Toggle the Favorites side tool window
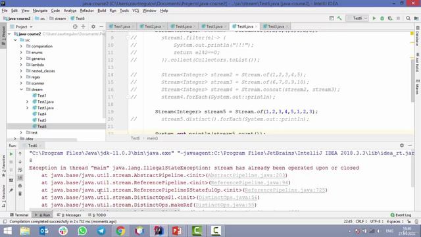 point(3,166)
